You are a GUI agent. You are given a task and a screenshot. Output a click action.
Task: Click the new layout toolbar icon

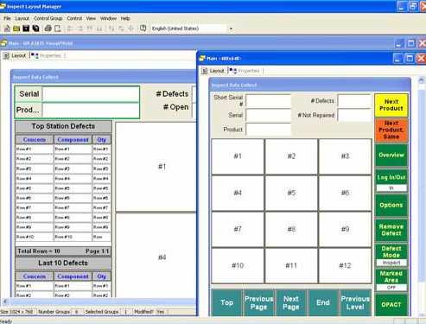[x=7, y=29]
